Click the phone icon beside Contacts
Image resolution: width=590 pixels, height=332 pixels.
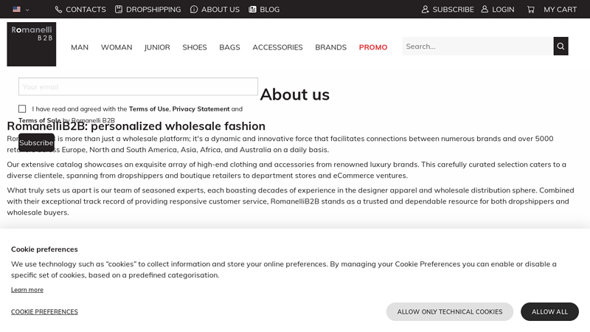pos(58,10)
